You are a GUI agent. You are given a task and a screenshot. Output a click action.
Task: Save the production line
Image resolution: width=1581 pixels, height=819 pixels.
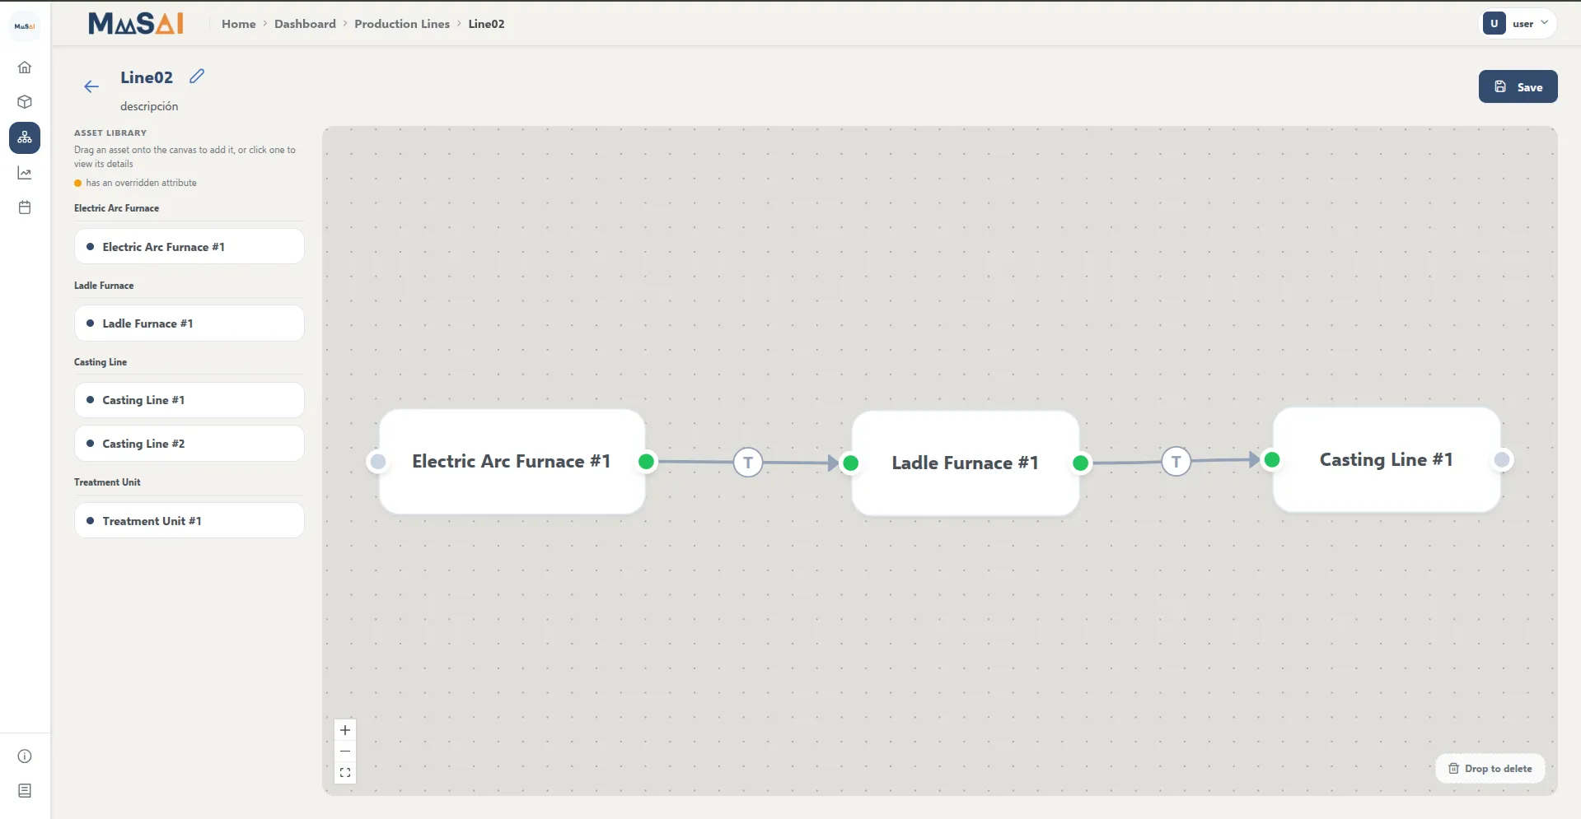1518,86
